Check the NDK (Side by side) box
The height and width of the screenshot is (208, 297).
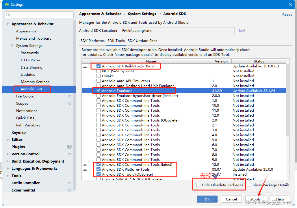tap(99, 71)
